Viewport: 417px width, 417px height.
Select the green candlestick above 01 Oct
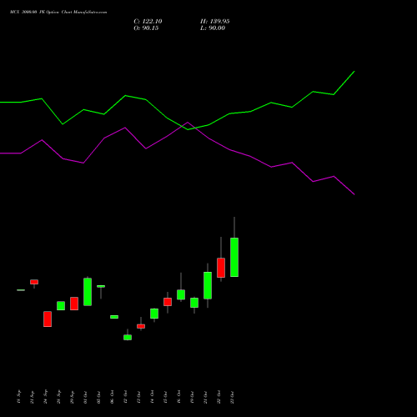coord(88,292)
